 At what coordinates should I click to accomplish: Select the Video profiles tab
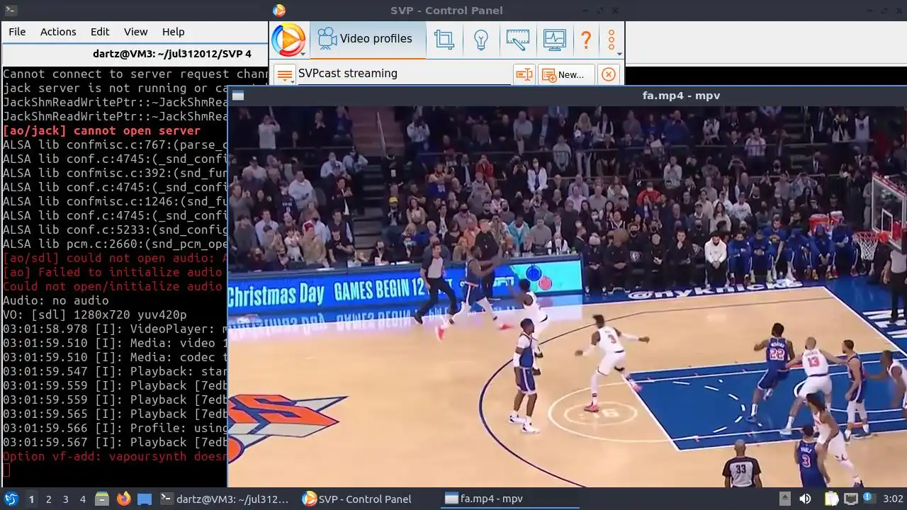click(x=368, y=39)
